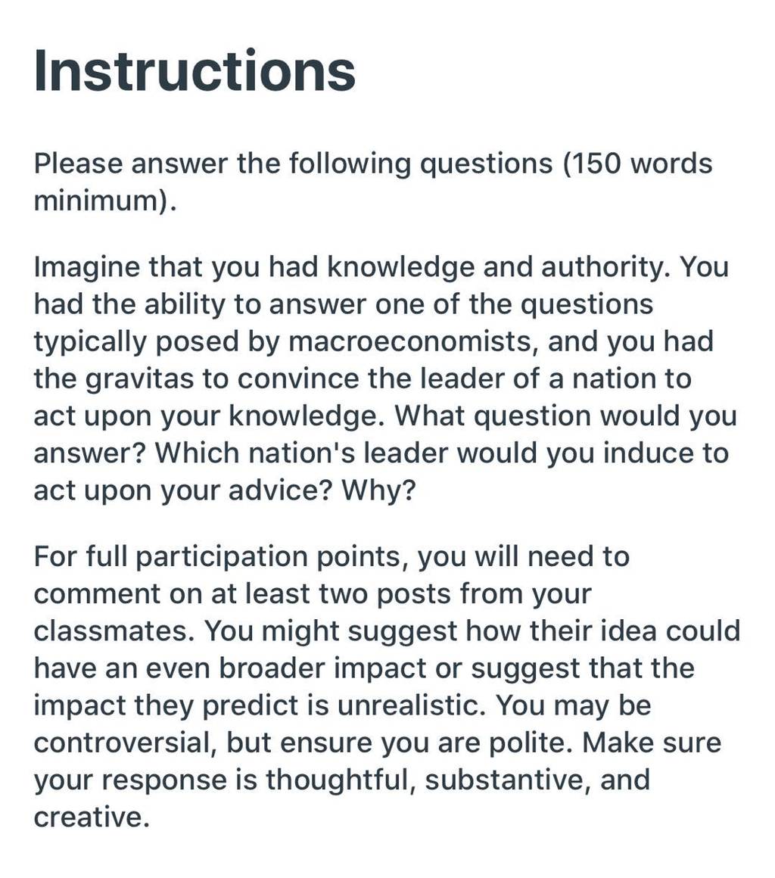Viewport: 775px width, 878px height.
Task: Click the Instructions heading
Action: pyautogui.click(x=195, y=70)
